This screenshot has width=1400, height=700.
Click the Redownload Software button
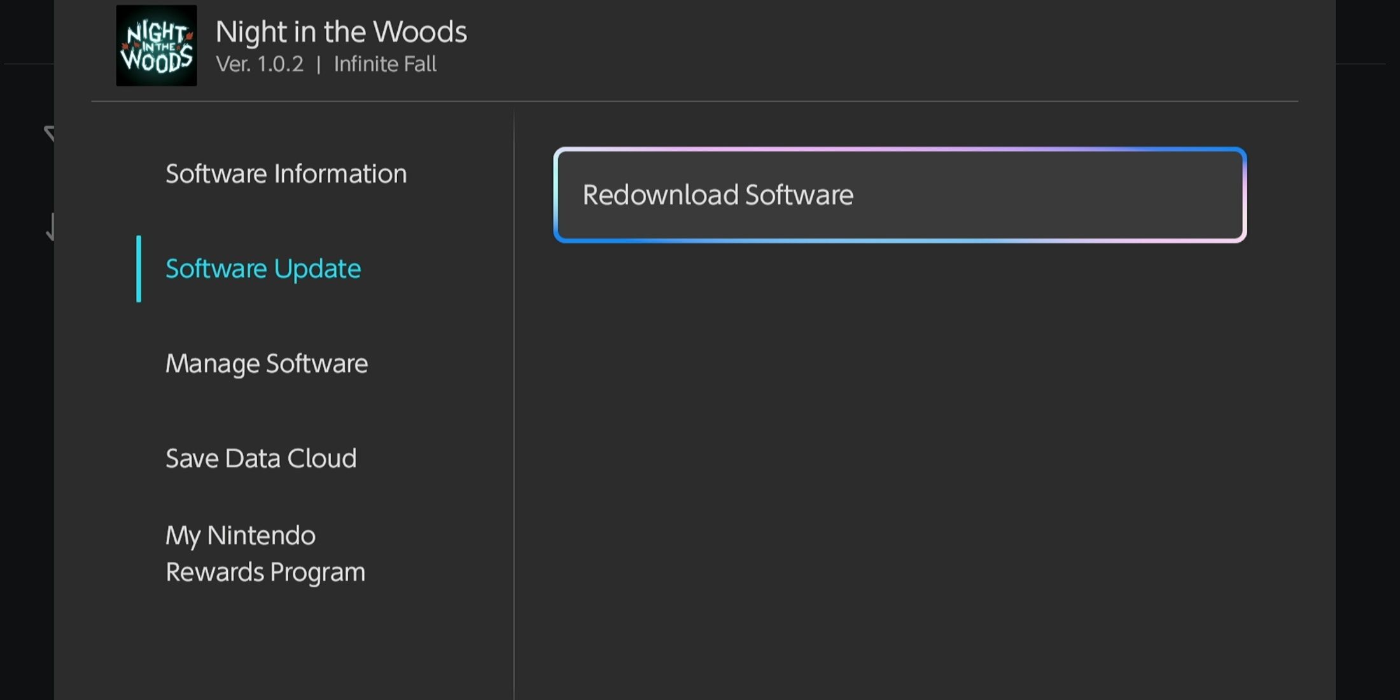coord(900,195)
